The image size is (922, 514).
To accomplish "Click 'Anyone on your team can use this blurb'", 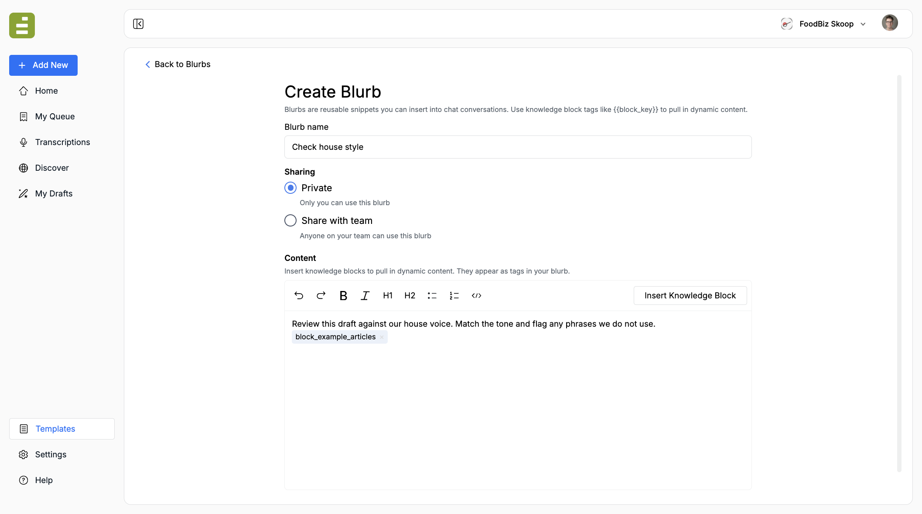I will click(365, 236).
